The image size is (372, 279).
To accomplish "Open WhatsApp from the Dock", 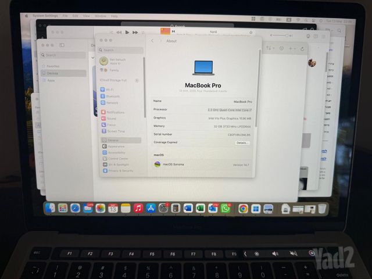I will point(226,208).
